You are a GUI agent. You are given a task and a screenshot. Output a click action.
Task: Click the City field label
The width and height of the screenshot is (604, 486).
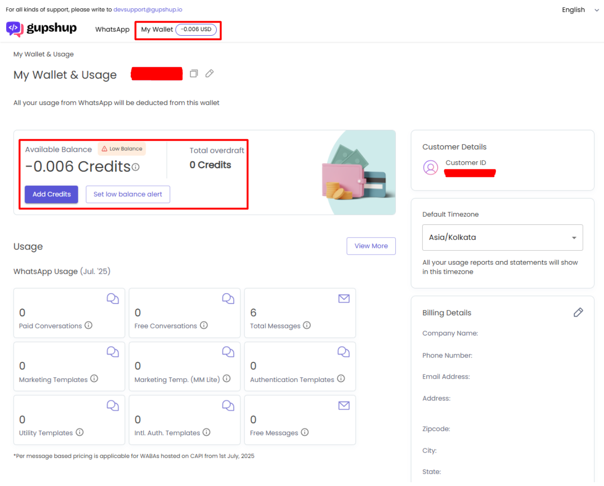coord(430,450)
